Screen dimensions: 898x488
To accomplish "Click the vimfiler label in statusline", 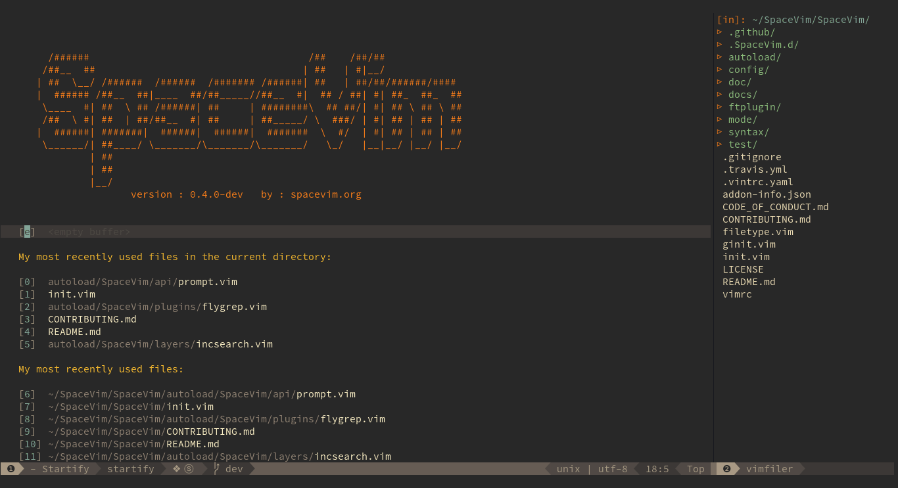I will (x=770, y=469).
